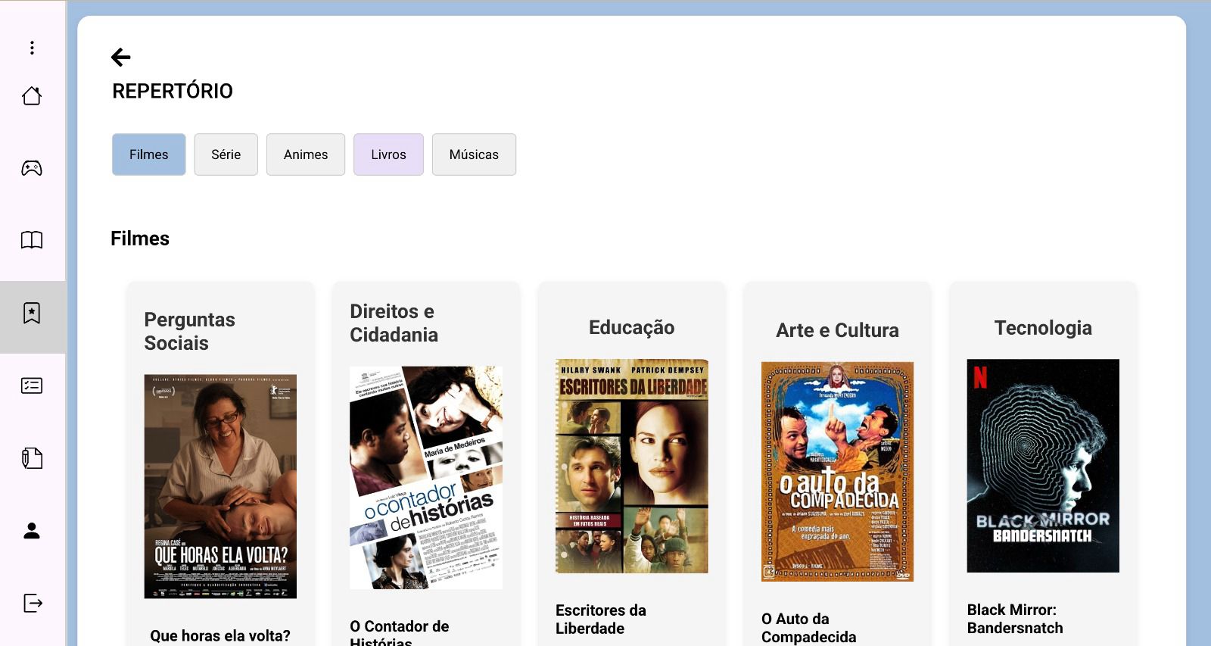Open the Que horas ela volta poster
This screenshot has width=1211, height=646.
pos(220,486)
